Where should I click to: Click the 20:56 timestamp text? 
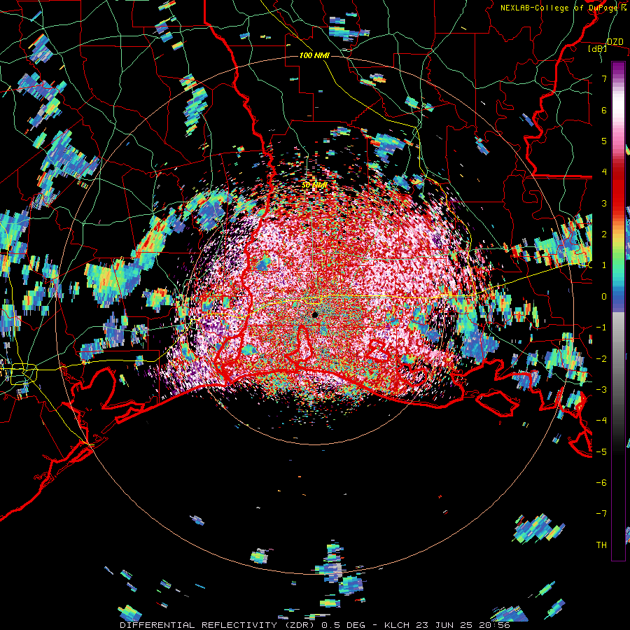pos(496,625)
